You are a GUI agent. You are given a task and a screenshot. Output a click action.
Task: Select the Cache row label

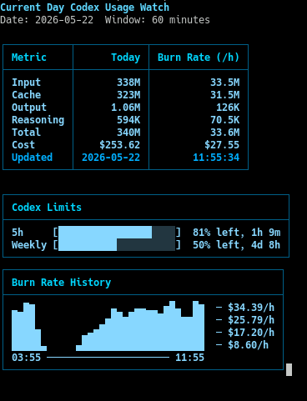point(26,95)
